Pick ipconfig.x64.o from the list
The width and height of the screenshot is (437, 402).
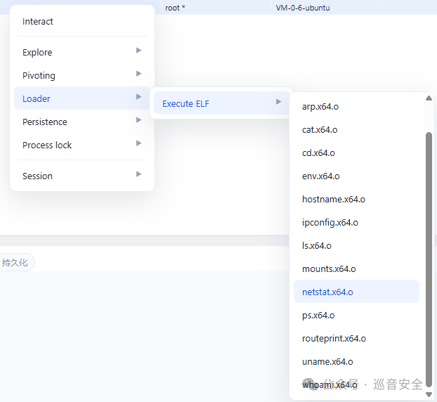point(356,223)
